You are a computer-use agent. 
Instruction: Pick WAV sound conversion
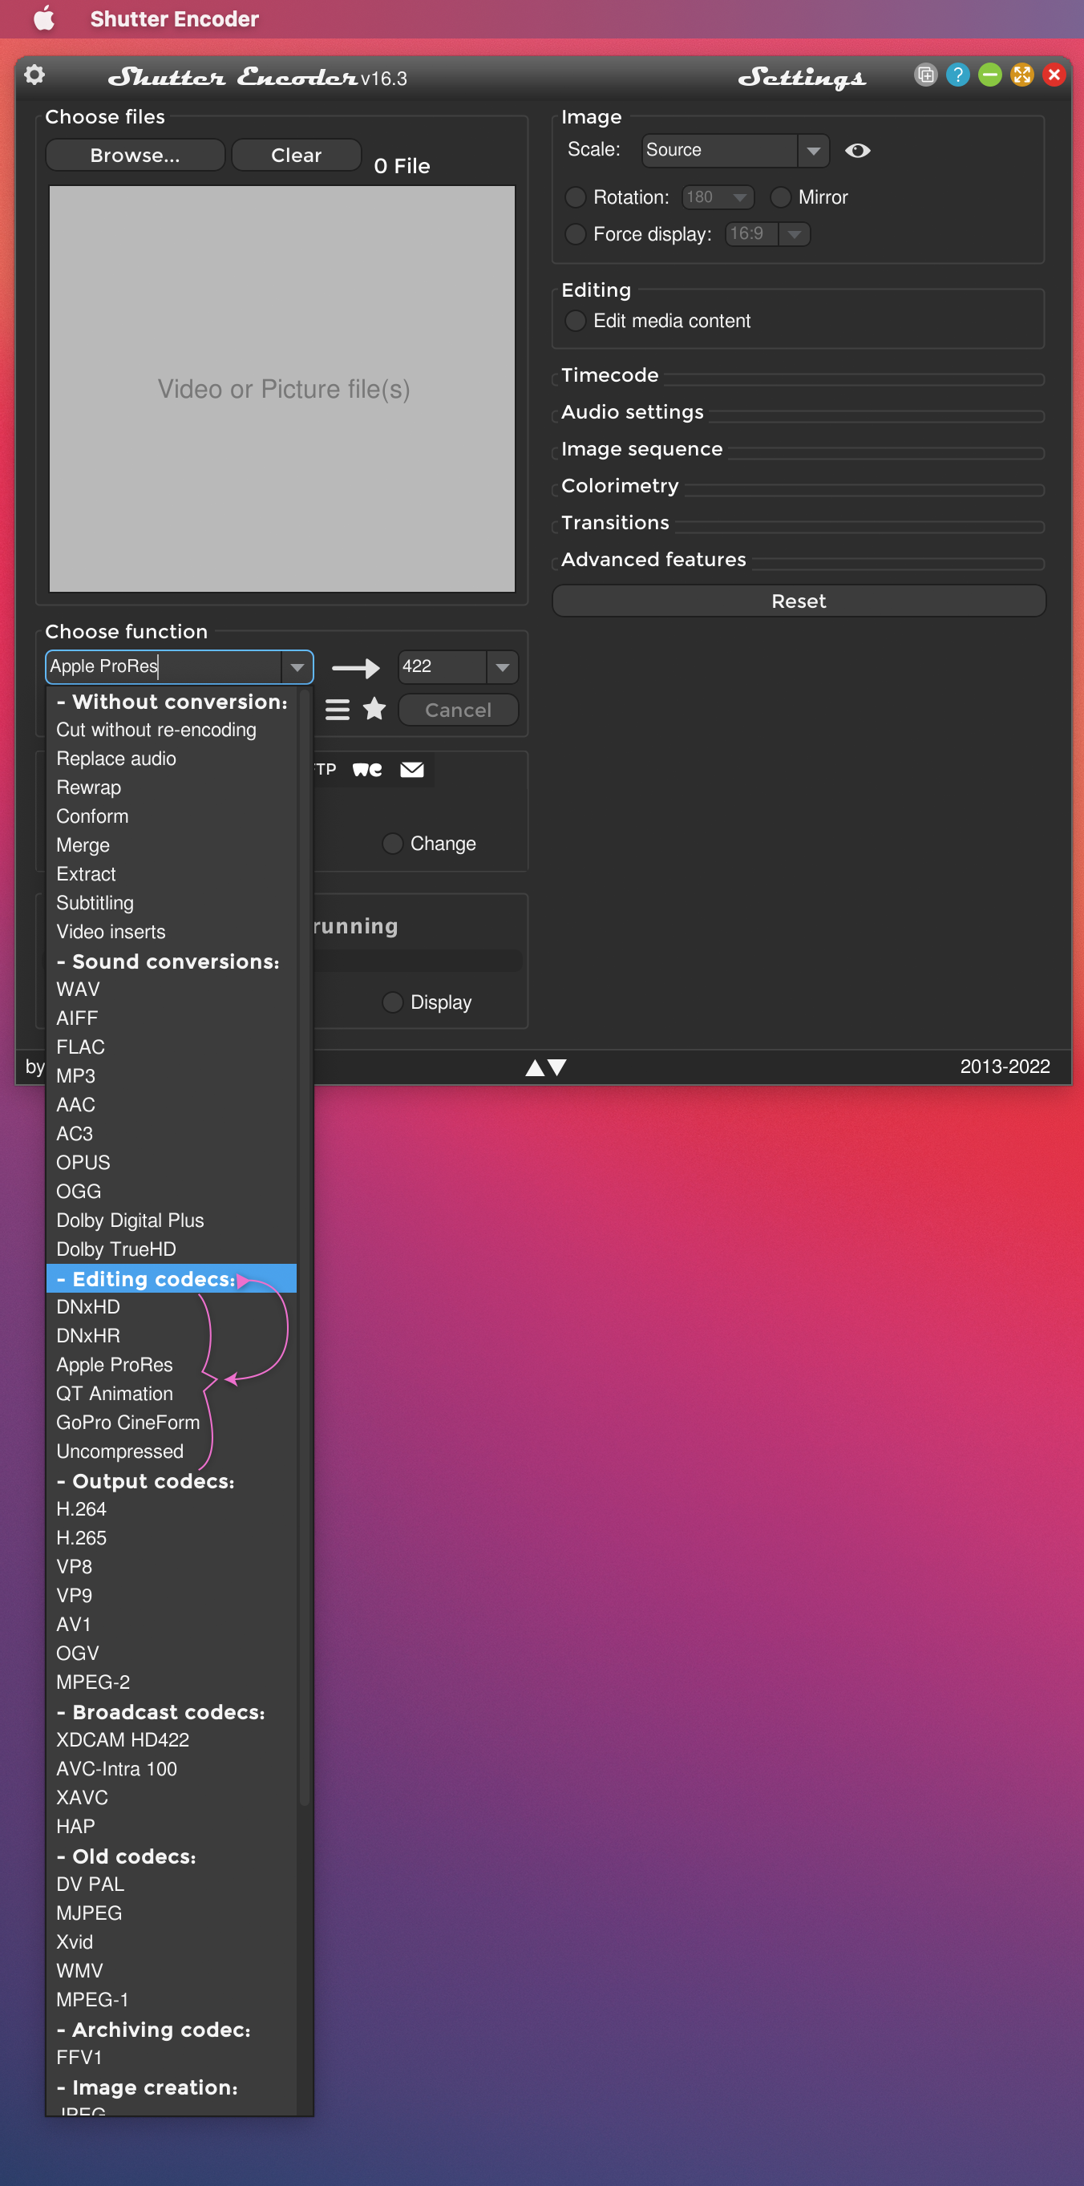click(x=172, y=990)
